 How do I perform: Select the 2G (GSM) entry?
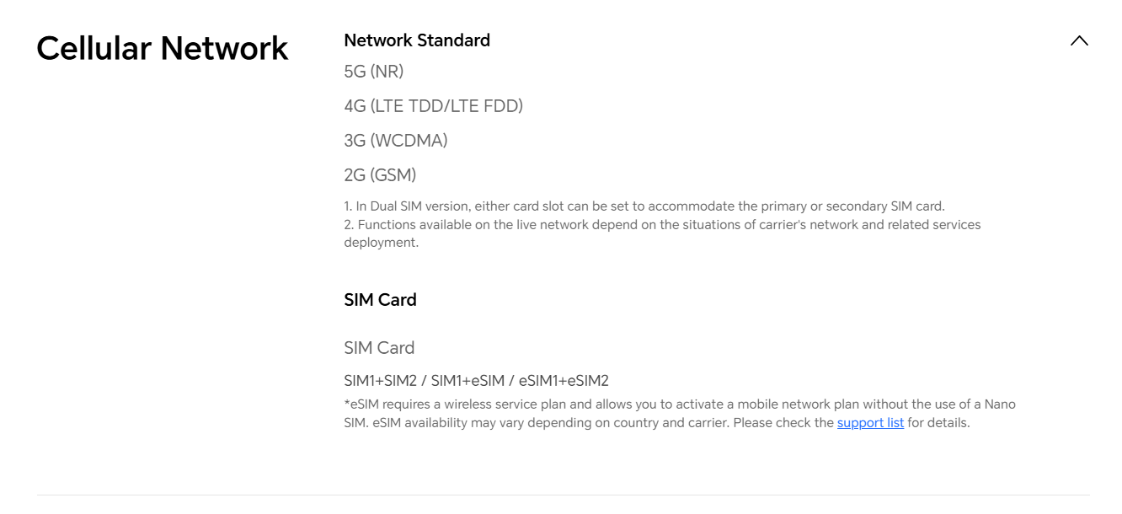pyautogui.click(x=380, y=175)
